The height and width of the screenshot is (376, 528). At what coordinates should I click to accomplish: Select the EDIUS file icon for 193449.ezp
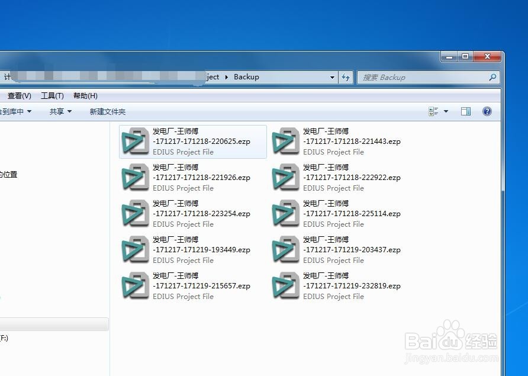pos(136,249)
